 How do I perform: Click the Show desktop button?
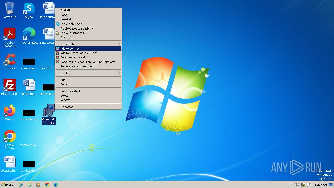331,185
